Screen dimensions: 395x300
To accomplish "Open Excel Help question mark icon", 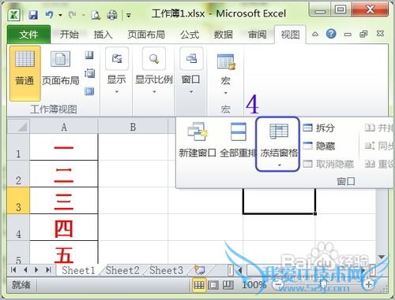I will point(331,34).
